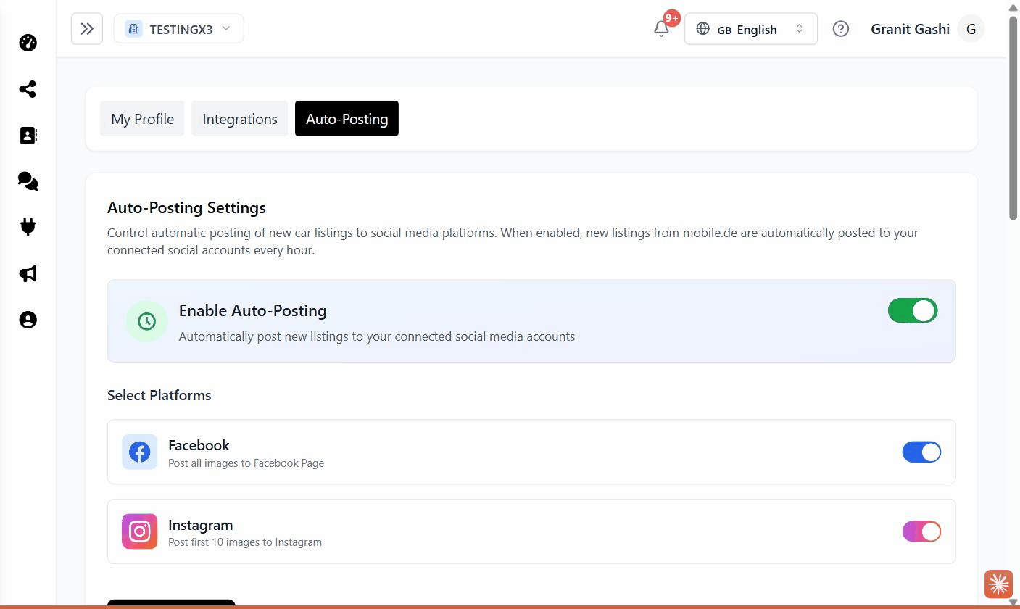Toggle Instagram auto-posting switch

point(921,531)
